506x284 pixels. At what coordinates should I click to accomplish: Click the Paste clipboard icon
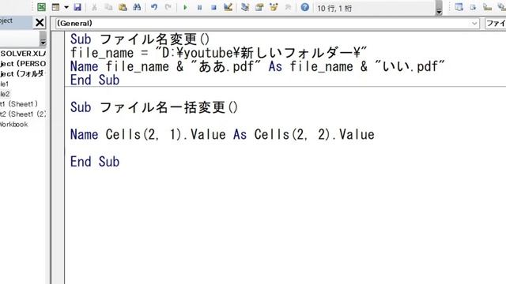[123, 7]
